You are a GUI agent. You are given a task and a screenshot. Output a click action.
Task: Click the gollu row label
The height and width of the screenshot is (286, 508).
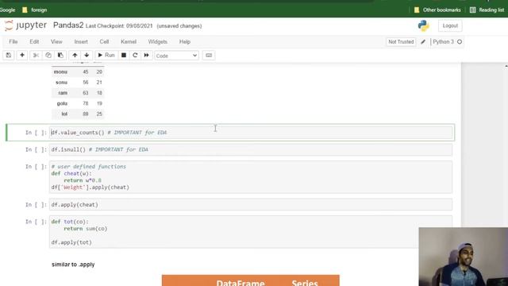[62, 103]
